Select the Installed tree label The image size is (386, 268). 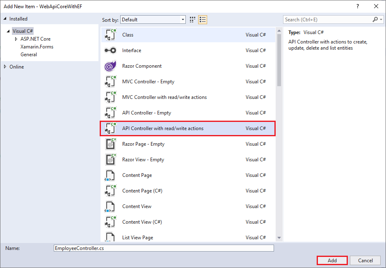tap(18, 19)
